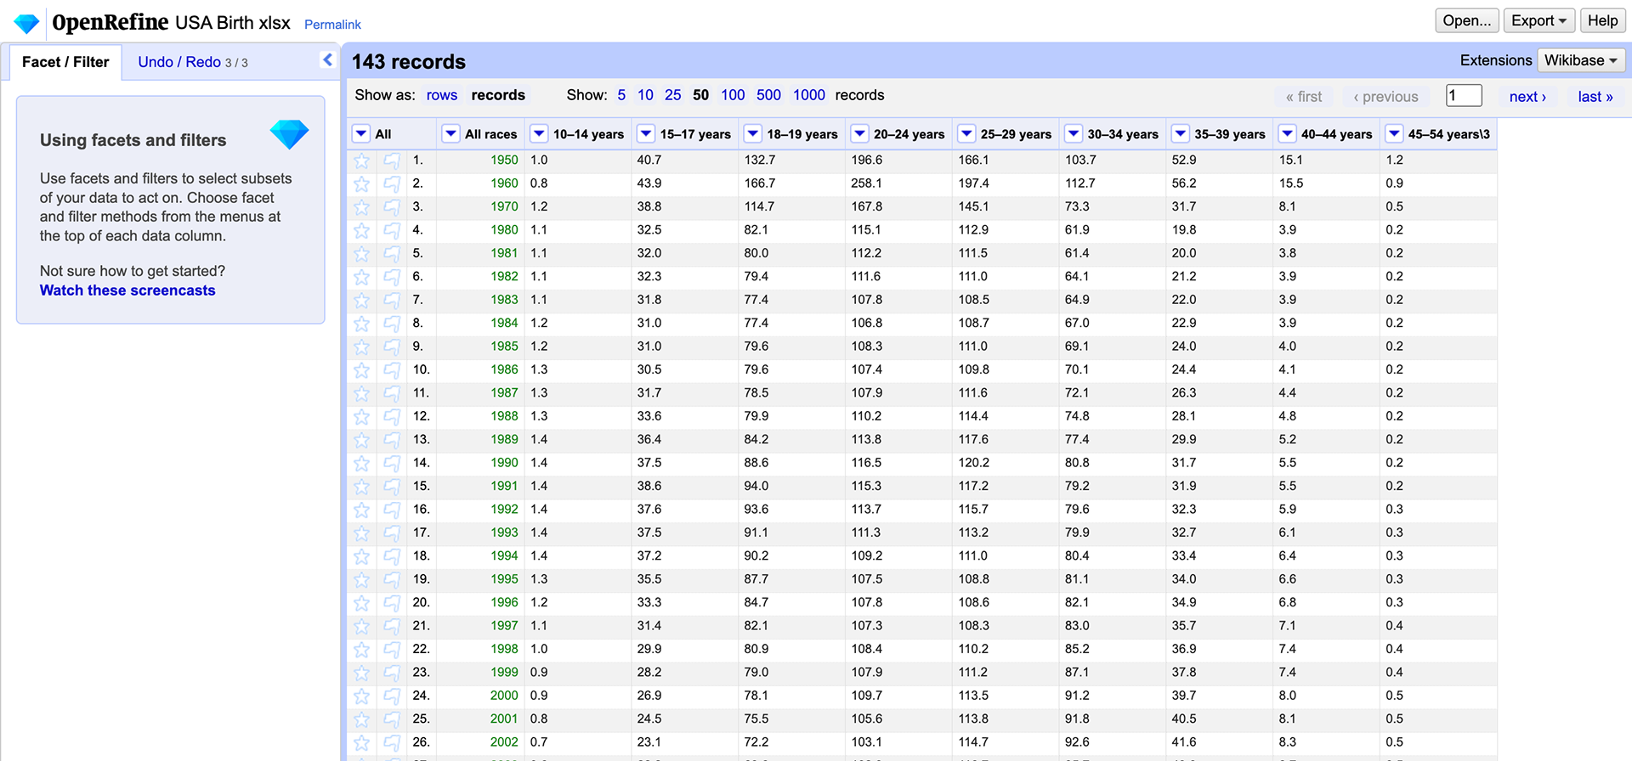Star row 8 for year 1984

[x=362, y=324]
